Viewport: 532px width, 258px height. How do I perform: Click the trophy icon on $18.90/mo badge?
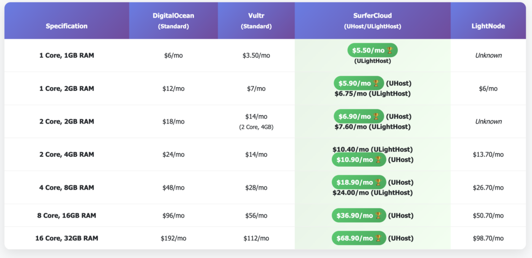point(378,182)
